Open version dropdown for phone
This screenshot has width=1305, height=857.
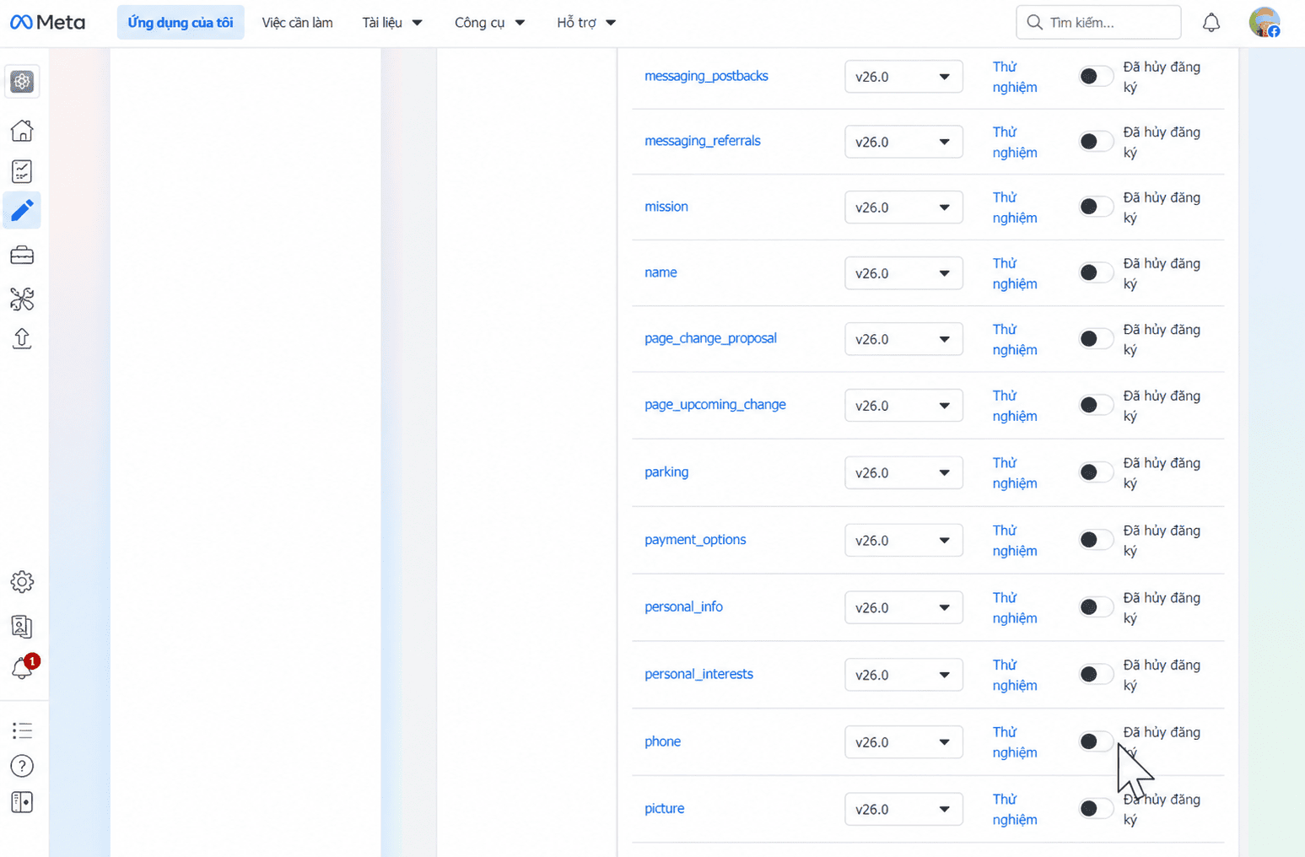pyautogui.click(x=903, y=742)
